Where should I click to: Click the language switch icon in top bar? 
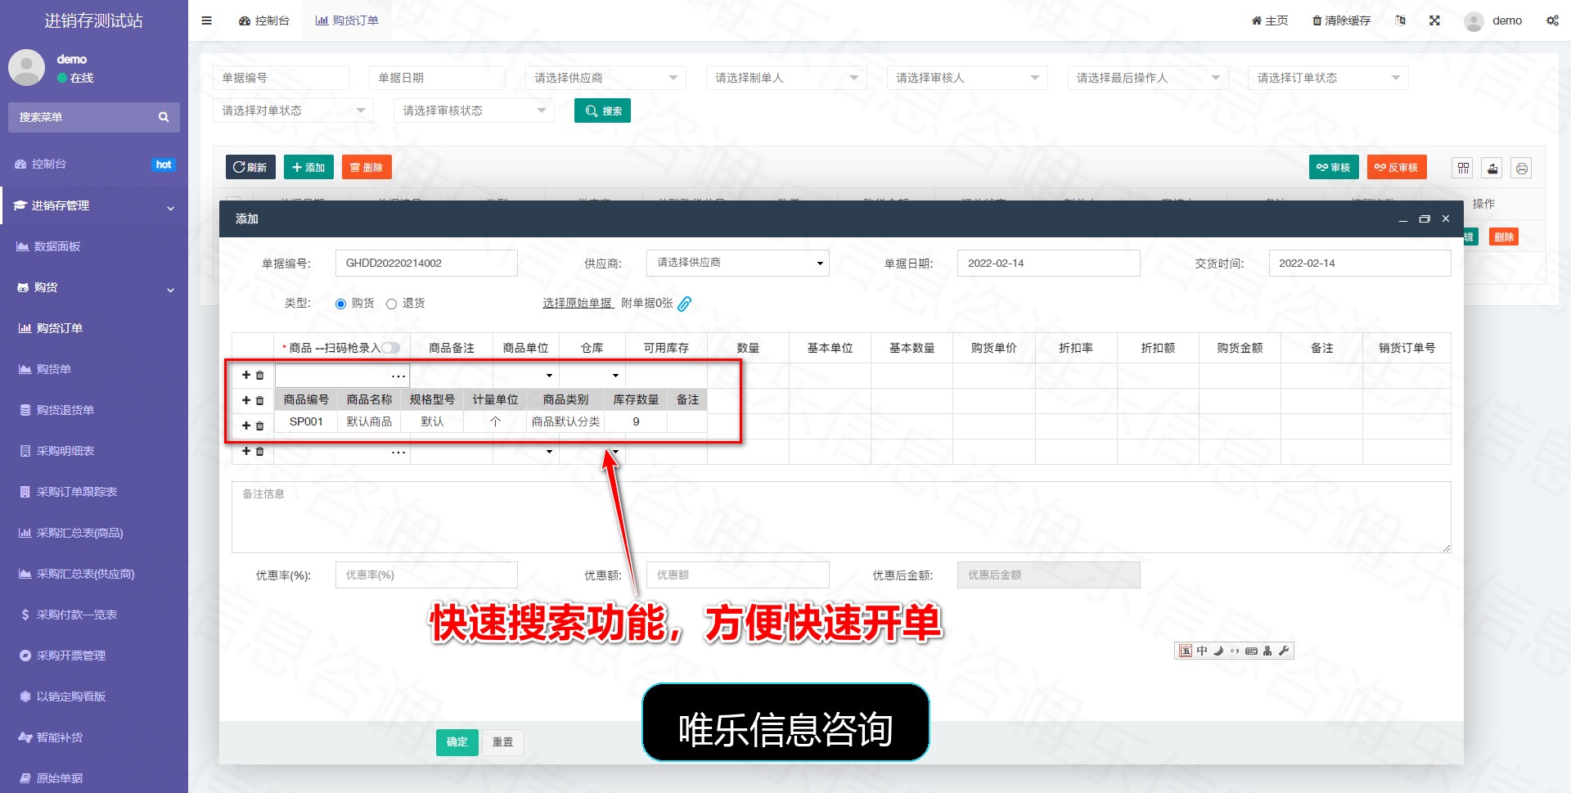pyautogui.click(x=1401, y=20)
